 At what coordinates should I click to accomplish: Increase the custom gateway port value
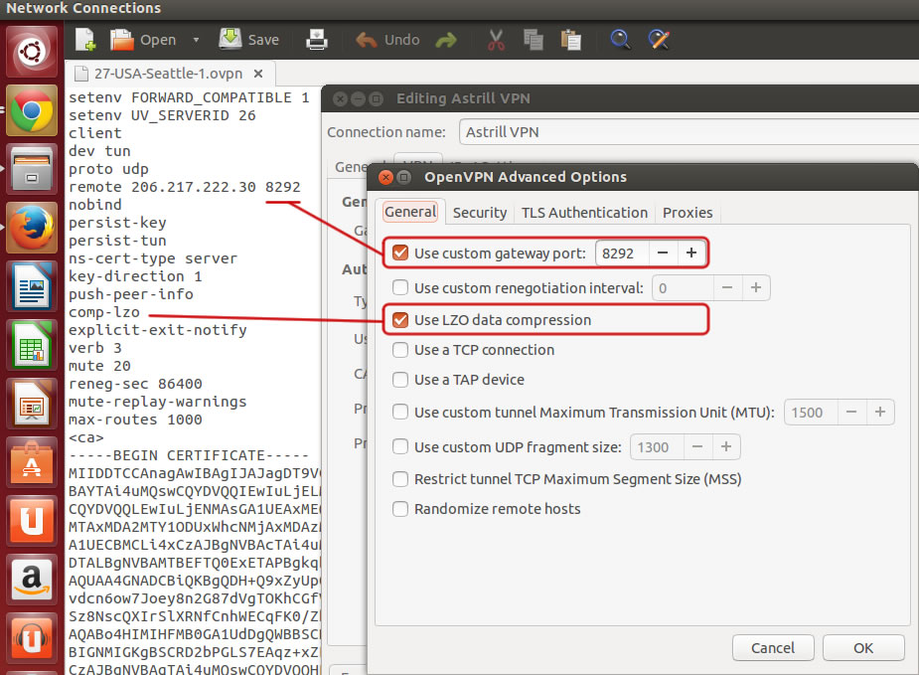point(691,253)
